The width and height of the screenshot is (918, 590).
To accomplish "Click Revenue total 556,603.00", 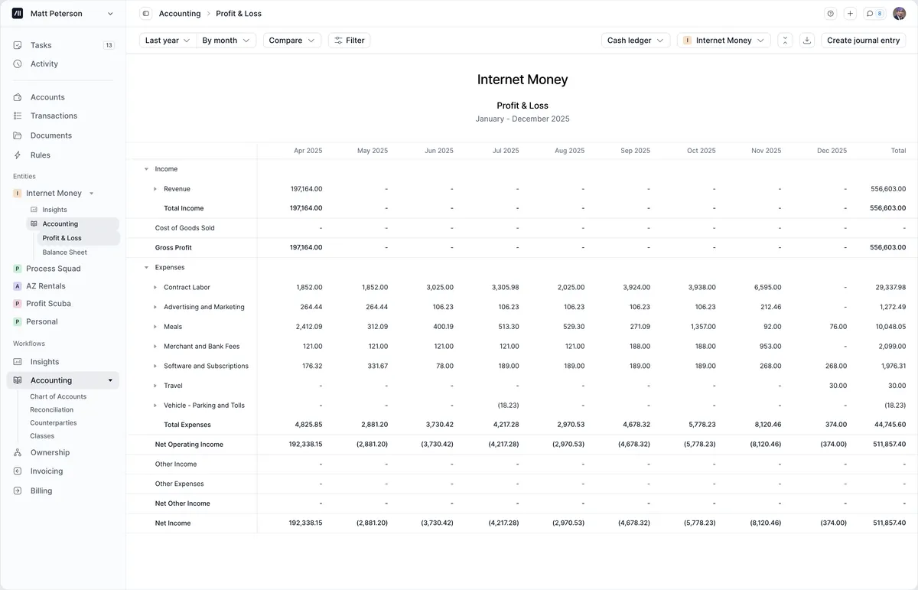I will [888, 189].
